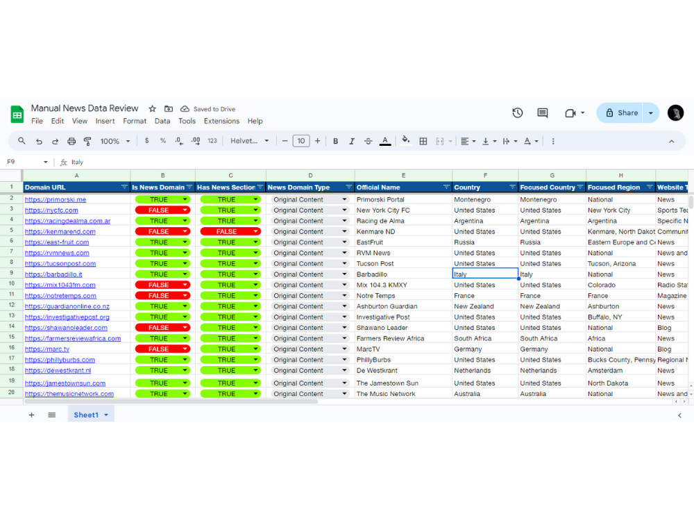Open the File menu
This screenshot has width=694, height=521.
point(37,121)
